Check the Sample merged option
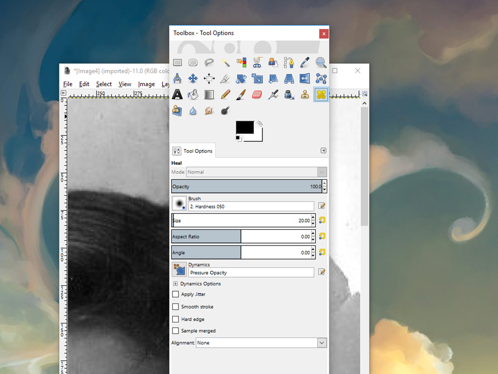This screenshot has height=374, width=498. (x=176, y=331)
